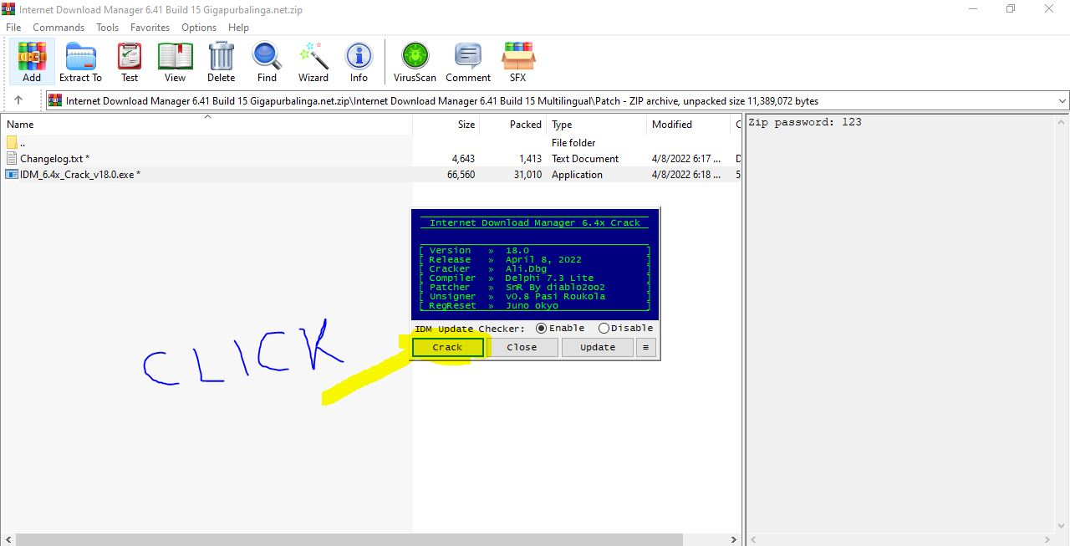The width and height of the screenshot is (1070, 546).
Task: Click the Update button in dialog
Action: [598, 347]
